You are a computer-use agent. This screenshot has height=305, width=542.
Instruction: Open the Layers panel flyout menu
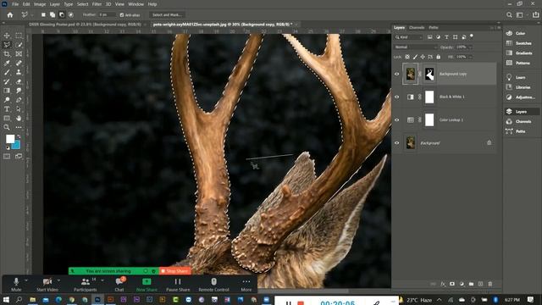click(x=499, y=28)
